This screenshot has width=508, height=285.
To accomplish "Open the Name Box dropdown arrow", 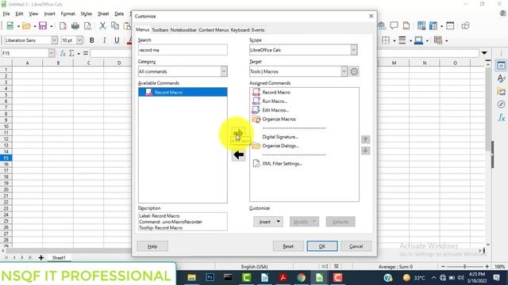I will point(51,53).
